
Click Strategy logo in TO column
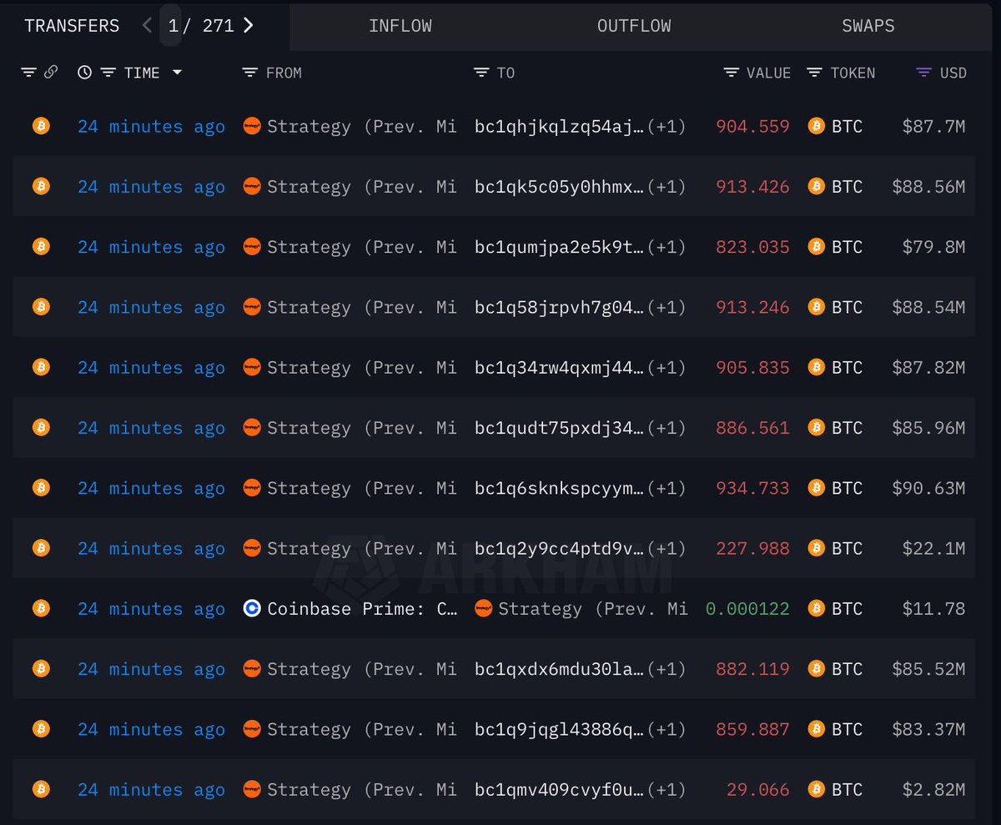click(x=482, y=608)
